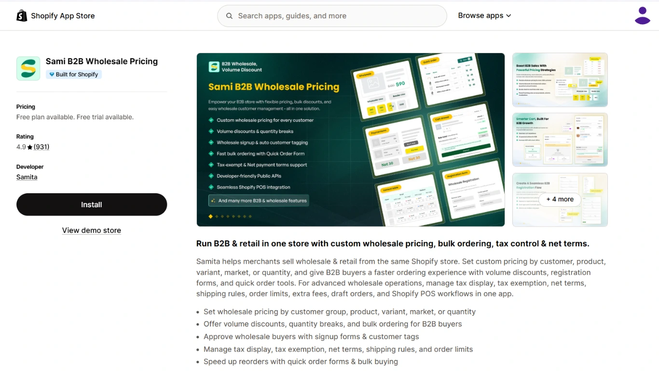Click the Pricing section label
Screen dimensions: 659x371
coord(26,107)
